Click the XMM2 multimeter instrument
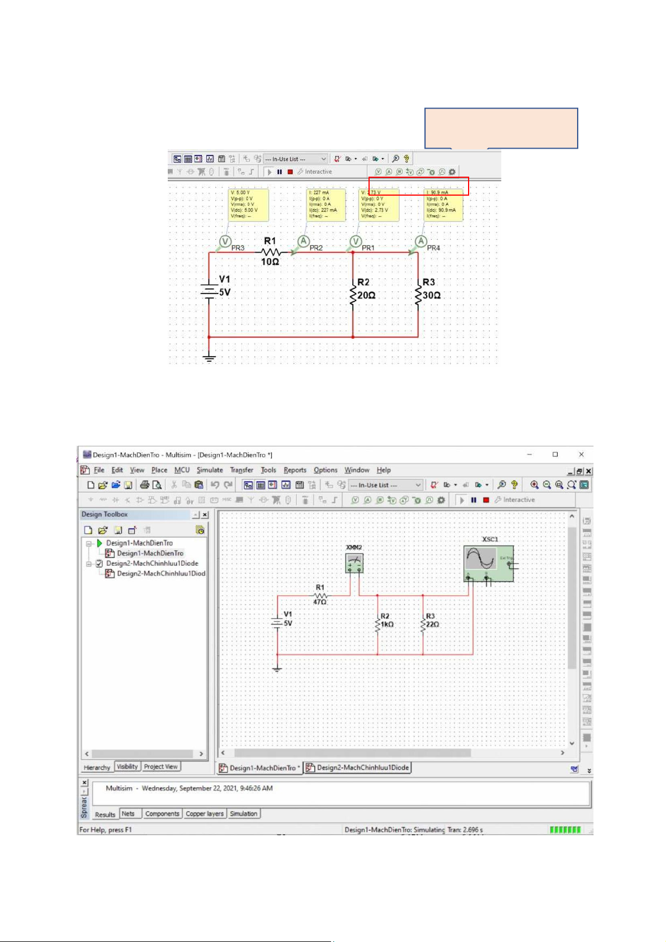 [x=354, y=563]
